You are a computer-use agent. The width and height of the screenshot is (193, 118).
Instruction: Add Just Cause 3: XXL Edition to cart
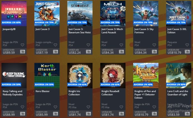pyautogui.click(x=187, y=52)
